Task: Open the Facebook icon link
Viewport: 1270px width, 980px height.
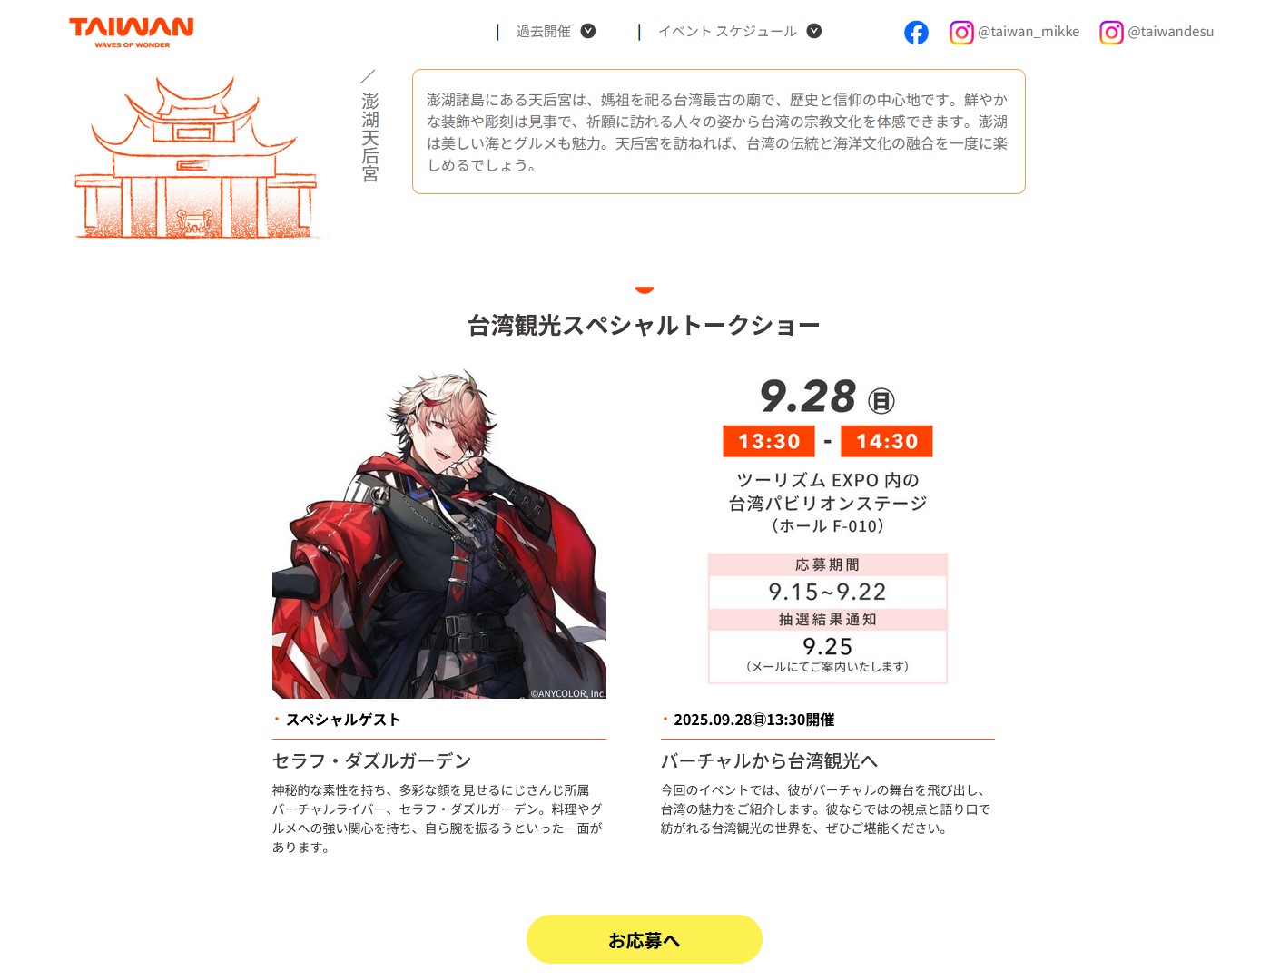Action: click(916, 33)
